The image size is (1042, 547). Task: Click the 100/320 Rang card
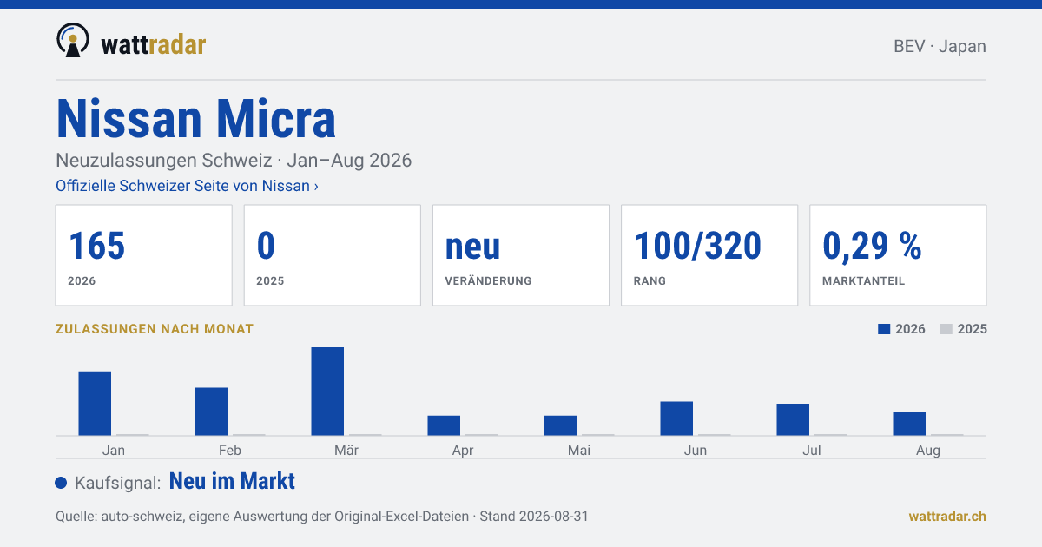709,255
